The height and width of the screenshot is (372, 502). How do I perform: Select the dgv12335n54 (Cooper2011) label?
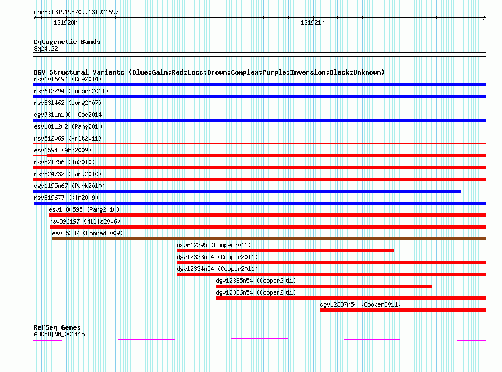point(256,281)
